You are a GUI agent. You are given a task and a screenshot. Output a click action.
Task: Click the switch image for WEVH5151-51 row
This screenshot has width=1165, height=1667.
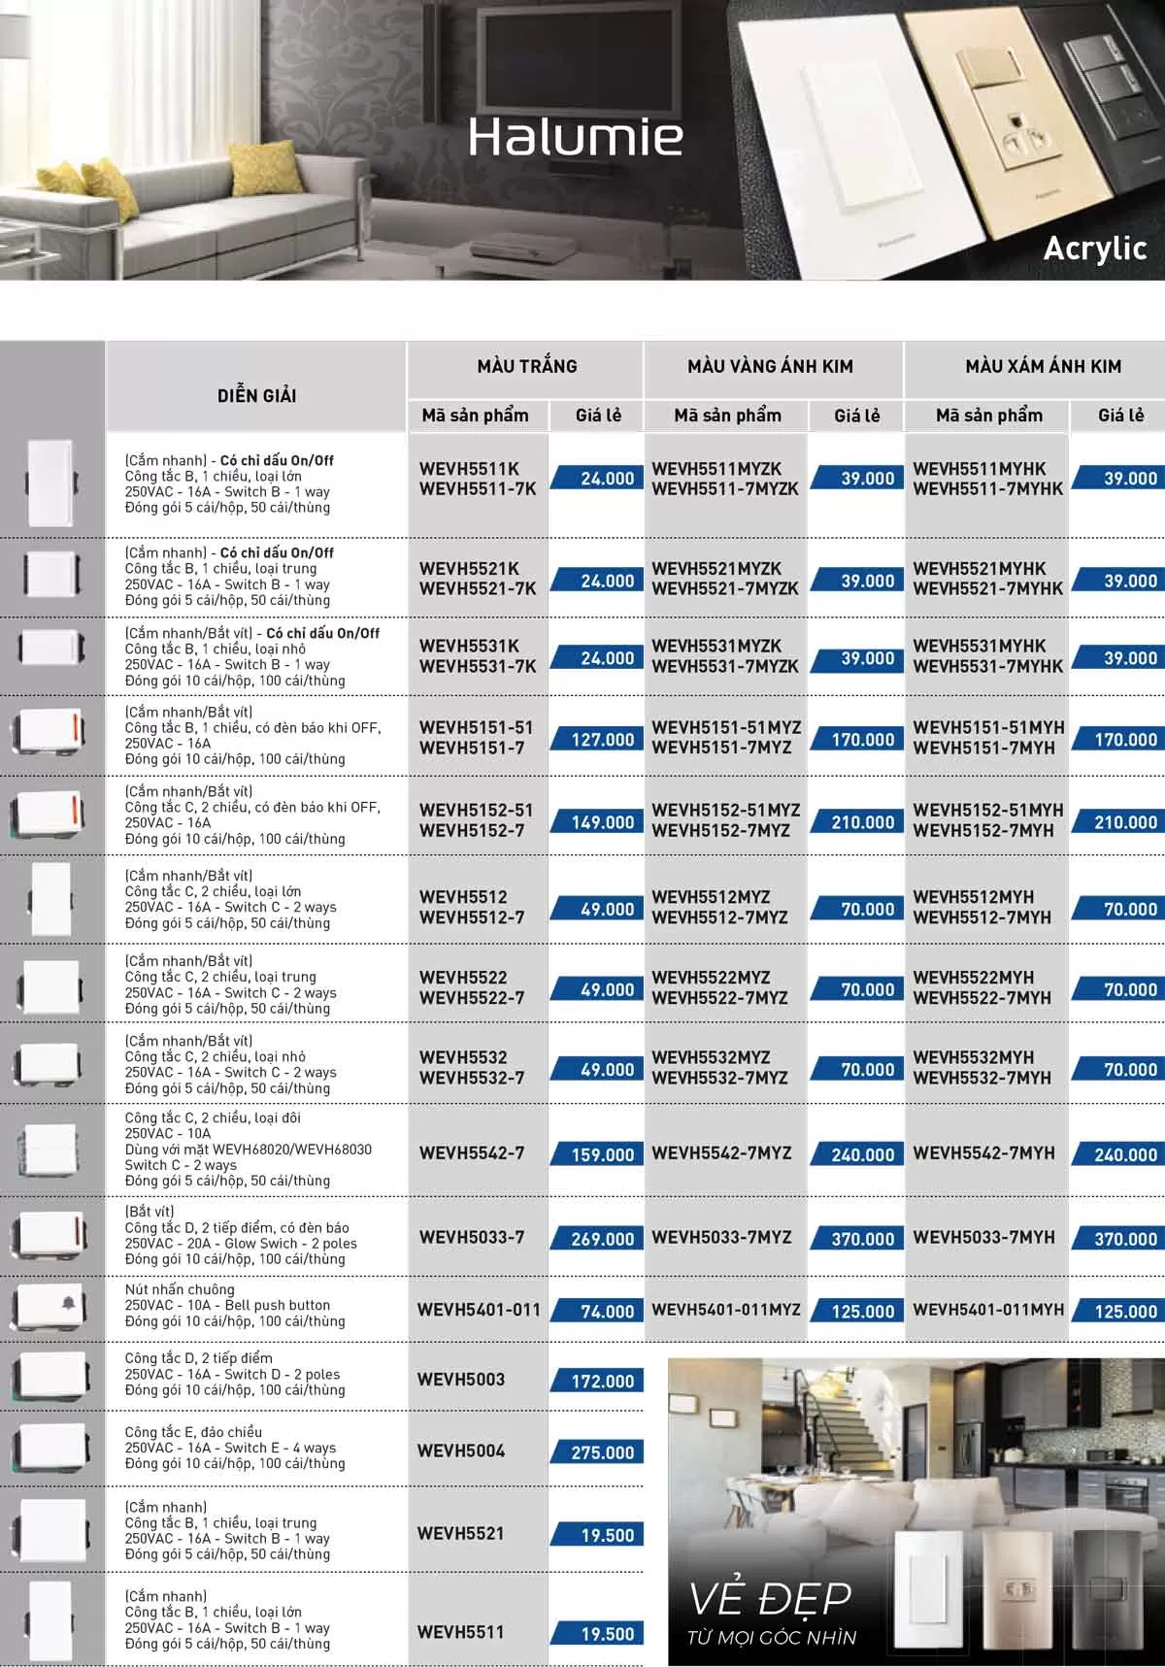[51, 733]
